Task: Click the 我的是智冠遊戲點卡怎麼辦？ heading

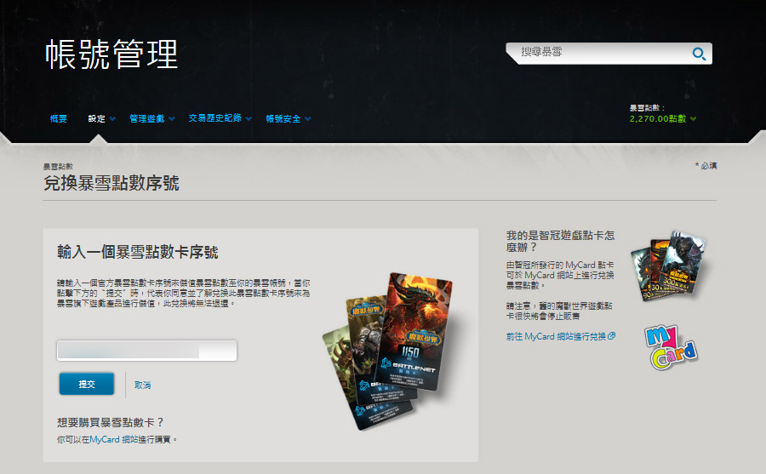Action: [560, 242]
